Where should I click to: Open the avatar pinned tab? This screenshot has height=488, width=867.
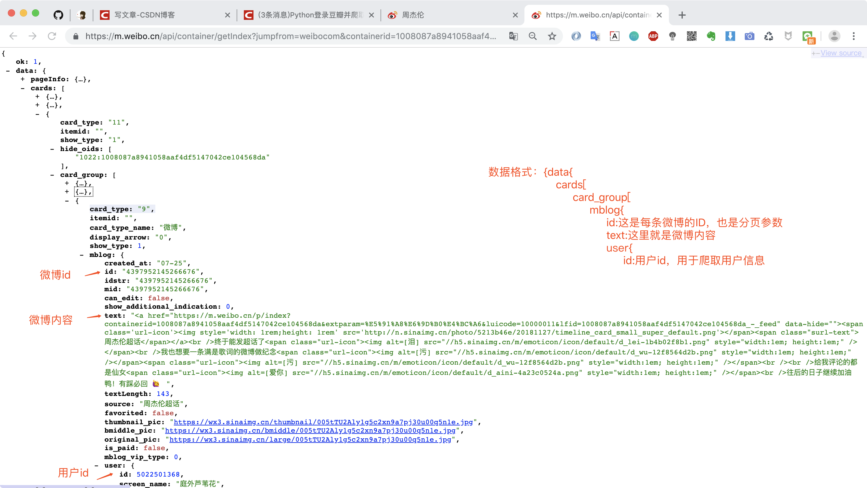coord(81,15)
